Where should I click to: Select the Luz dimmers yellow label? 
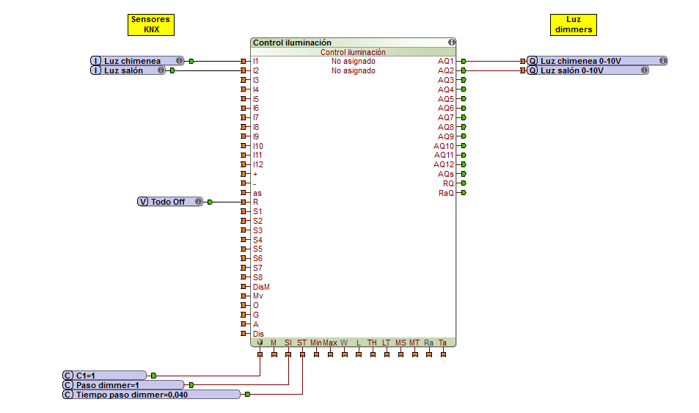[x=574, y=24]
